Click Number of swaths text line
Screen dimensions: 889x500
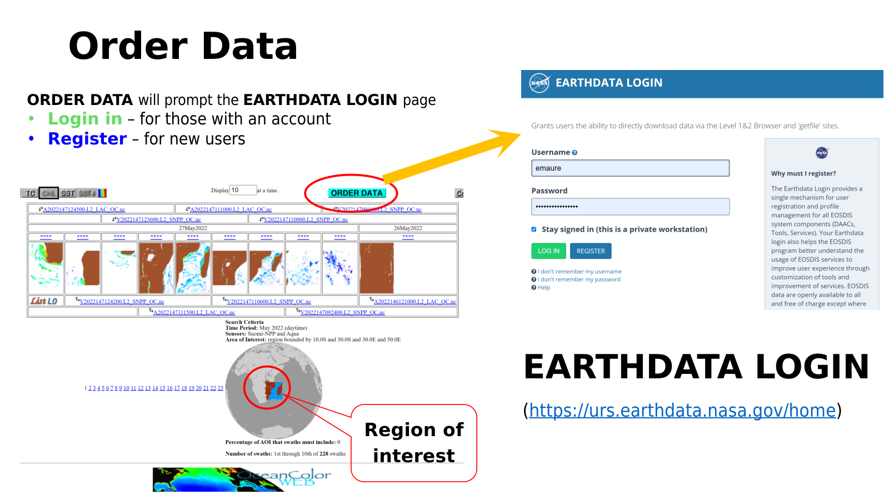point(285,454)
